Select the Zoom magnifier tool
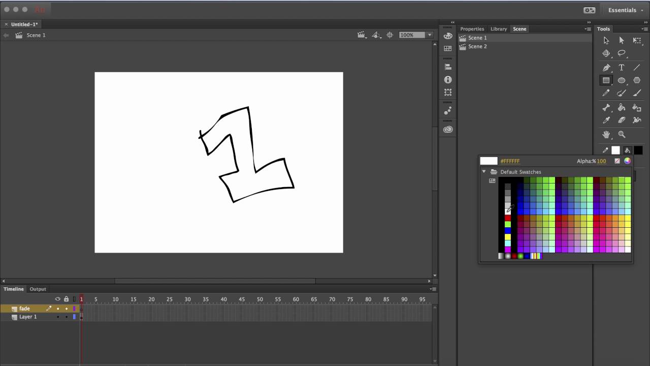The height and width of the screenshot is (366, 650). (x=622, y=135)
